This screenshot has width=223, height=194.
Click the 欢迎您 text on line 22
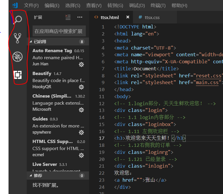pos(123,173)
